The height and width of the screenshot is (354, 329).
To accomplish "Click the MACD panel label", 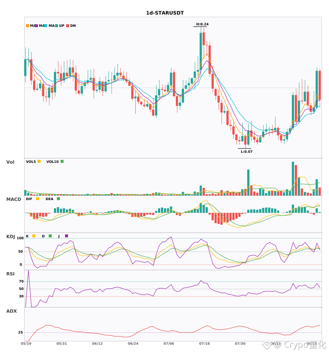I will click(x=13, y=199).
